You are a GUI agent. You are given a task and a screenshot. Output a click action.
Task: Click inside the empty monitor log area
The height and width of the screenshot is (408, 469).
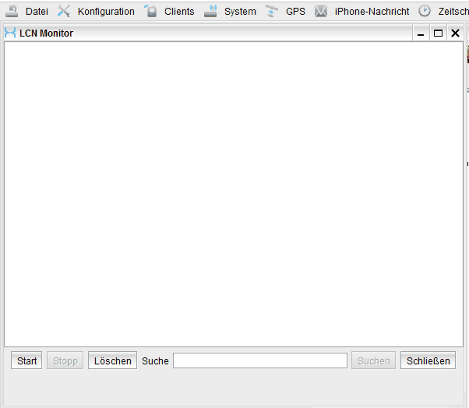[234, 195]
